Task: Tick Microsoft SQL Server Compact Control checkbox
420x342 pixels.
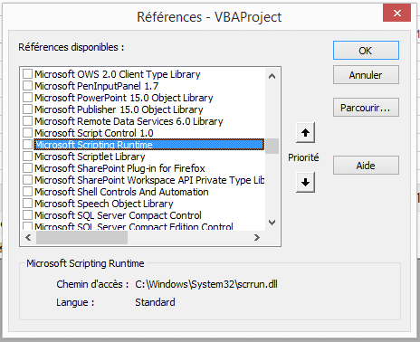Action: (x=27, y=215)
